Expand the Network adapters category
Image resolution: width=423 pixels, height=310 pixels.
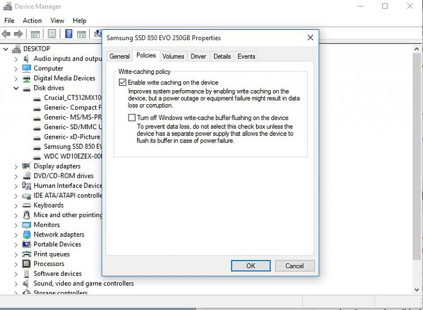pyautogui.click(x=16, y=235)
